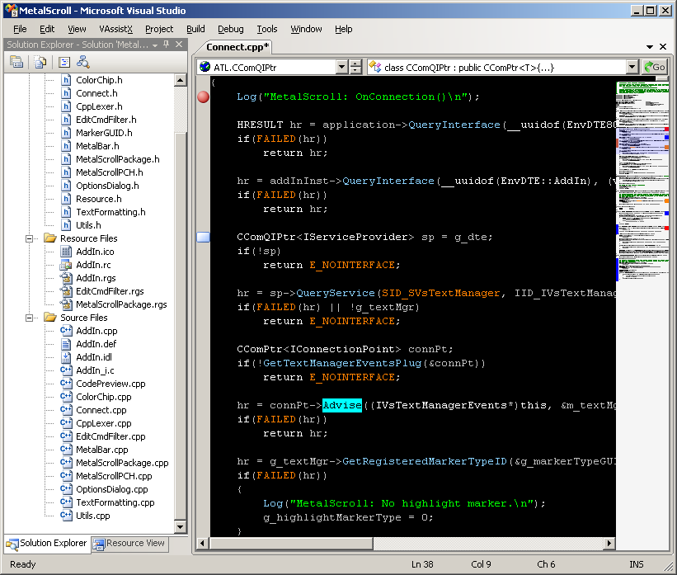Select the EditCmdFilter.rgs file icon
Screen dimensions: 677x575
(x=66, y=291)
